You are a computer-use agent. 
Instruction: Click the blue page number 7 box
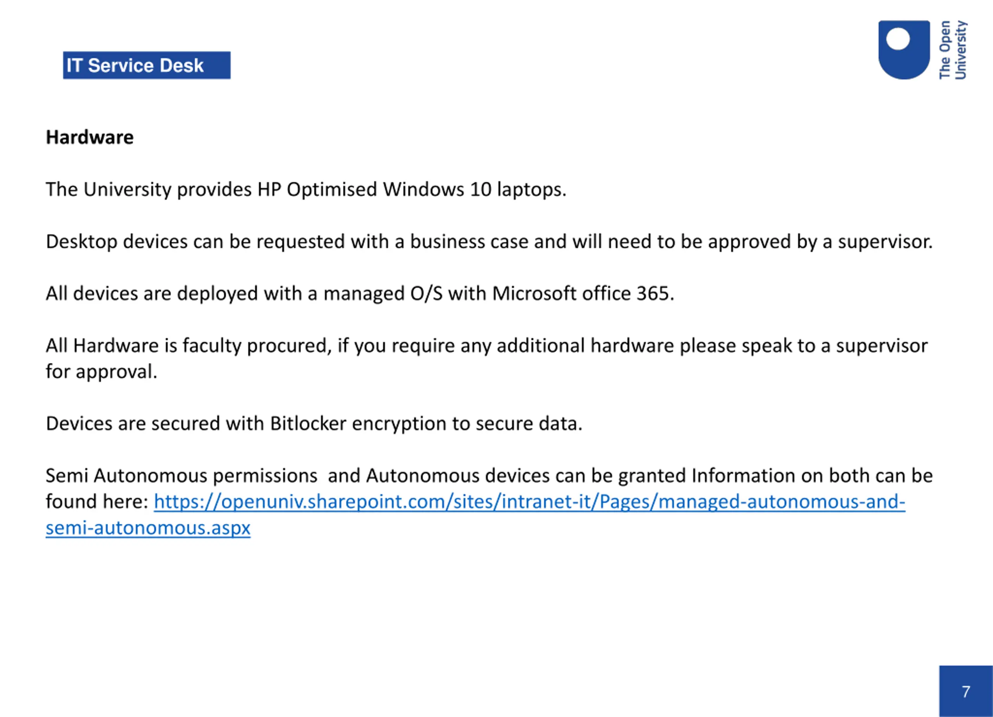965,691
